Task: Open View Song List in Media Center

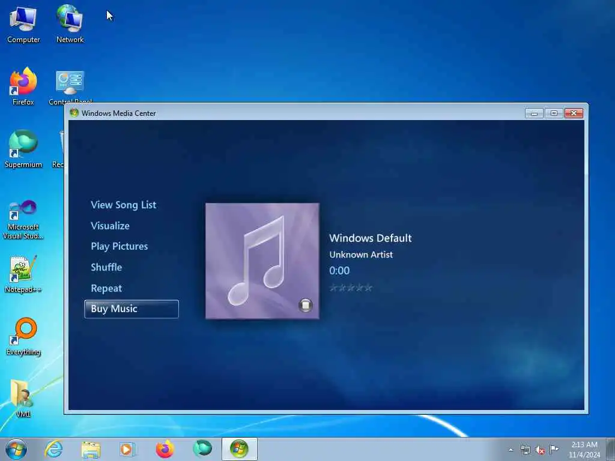Action: tap(123, 205)
